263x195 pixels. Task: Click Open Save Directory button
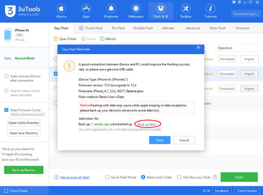click(24, 133)
